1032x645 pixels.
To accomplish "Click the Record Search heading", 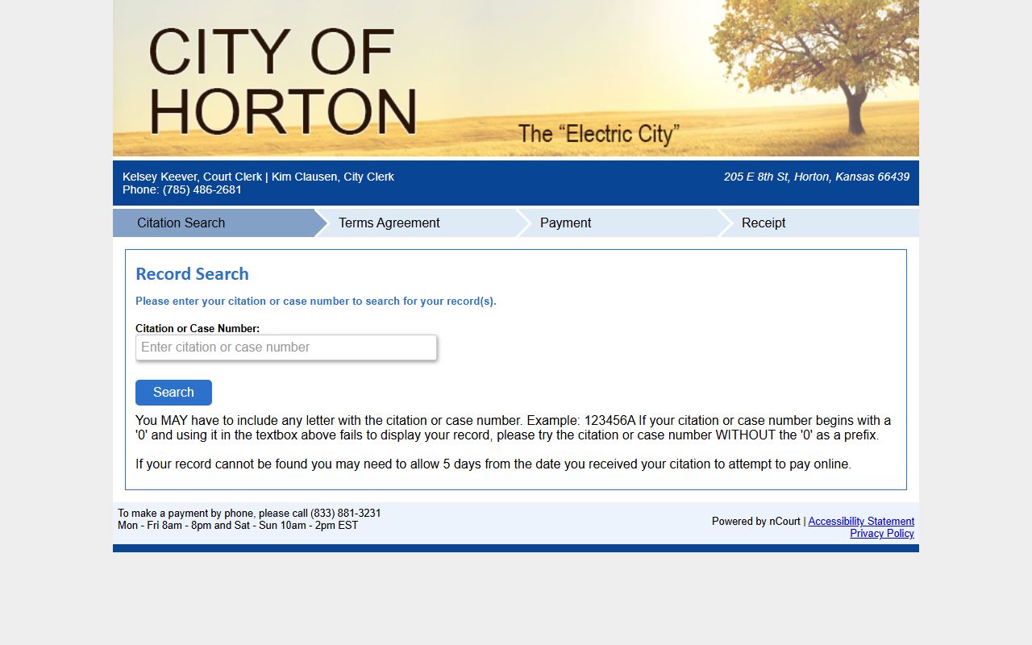I will pos(192,274).
